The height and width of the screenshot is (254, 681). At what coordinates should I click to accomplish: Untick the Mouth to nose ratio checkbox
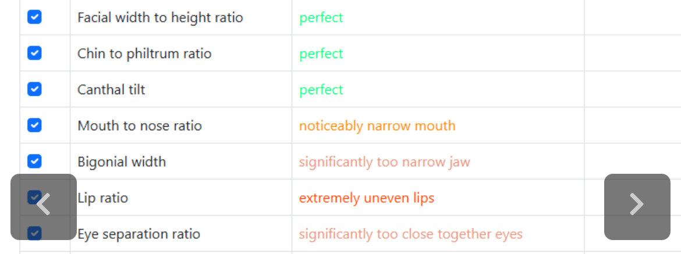pos(34,126)
